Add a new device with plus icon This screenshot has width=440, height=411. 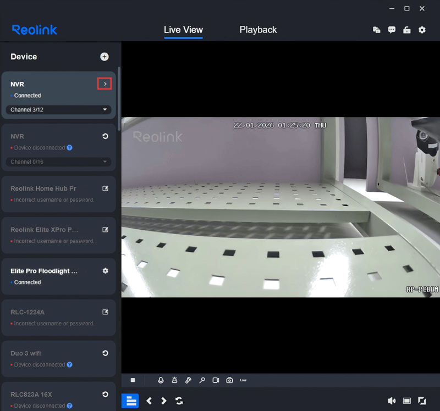point(105,57)
